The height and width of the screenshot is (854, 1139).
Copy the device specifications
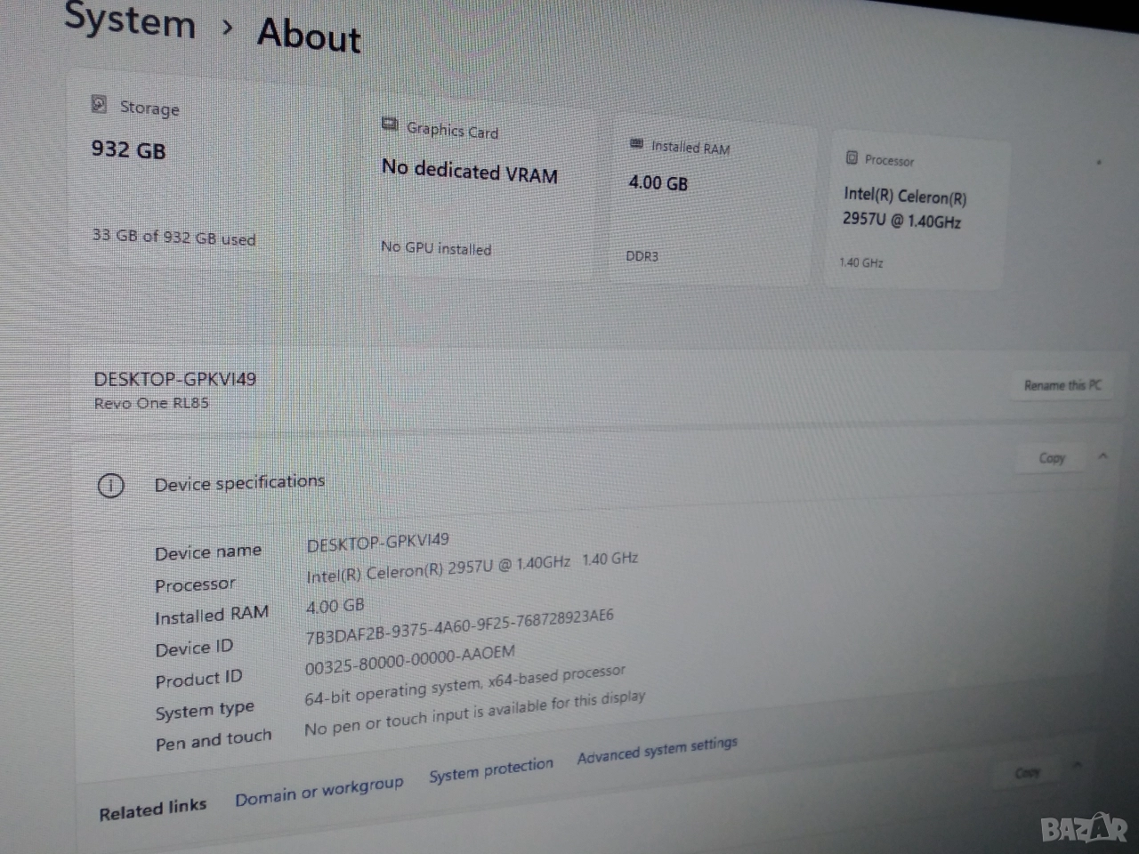[1052, 458]
